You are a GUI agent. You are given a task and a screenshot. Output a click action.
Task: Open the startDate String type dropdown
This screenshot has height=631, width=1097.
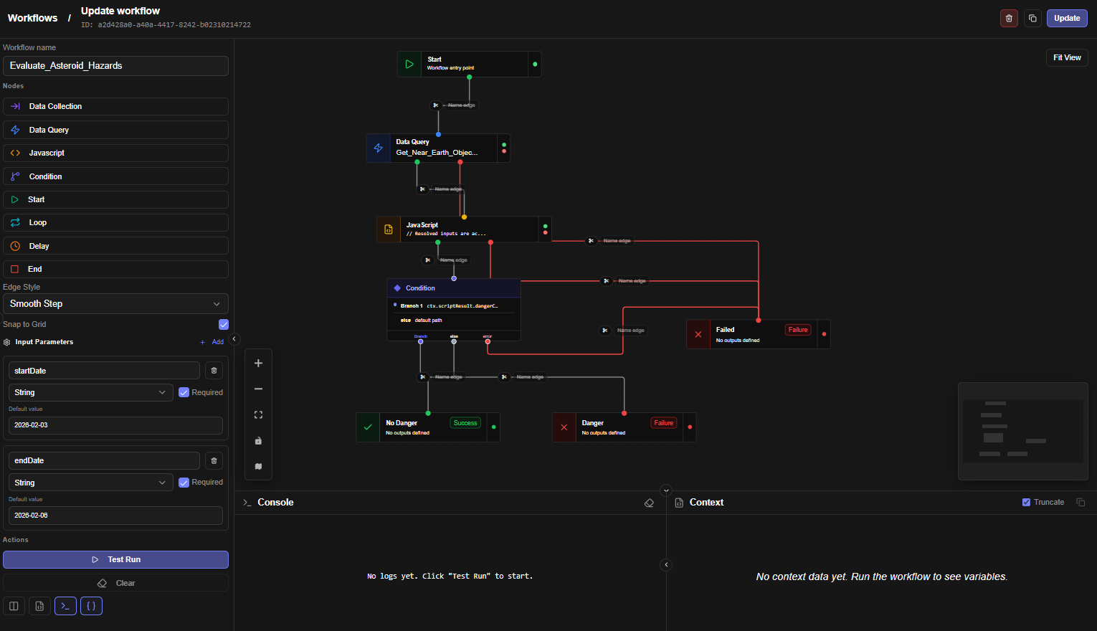90,392
